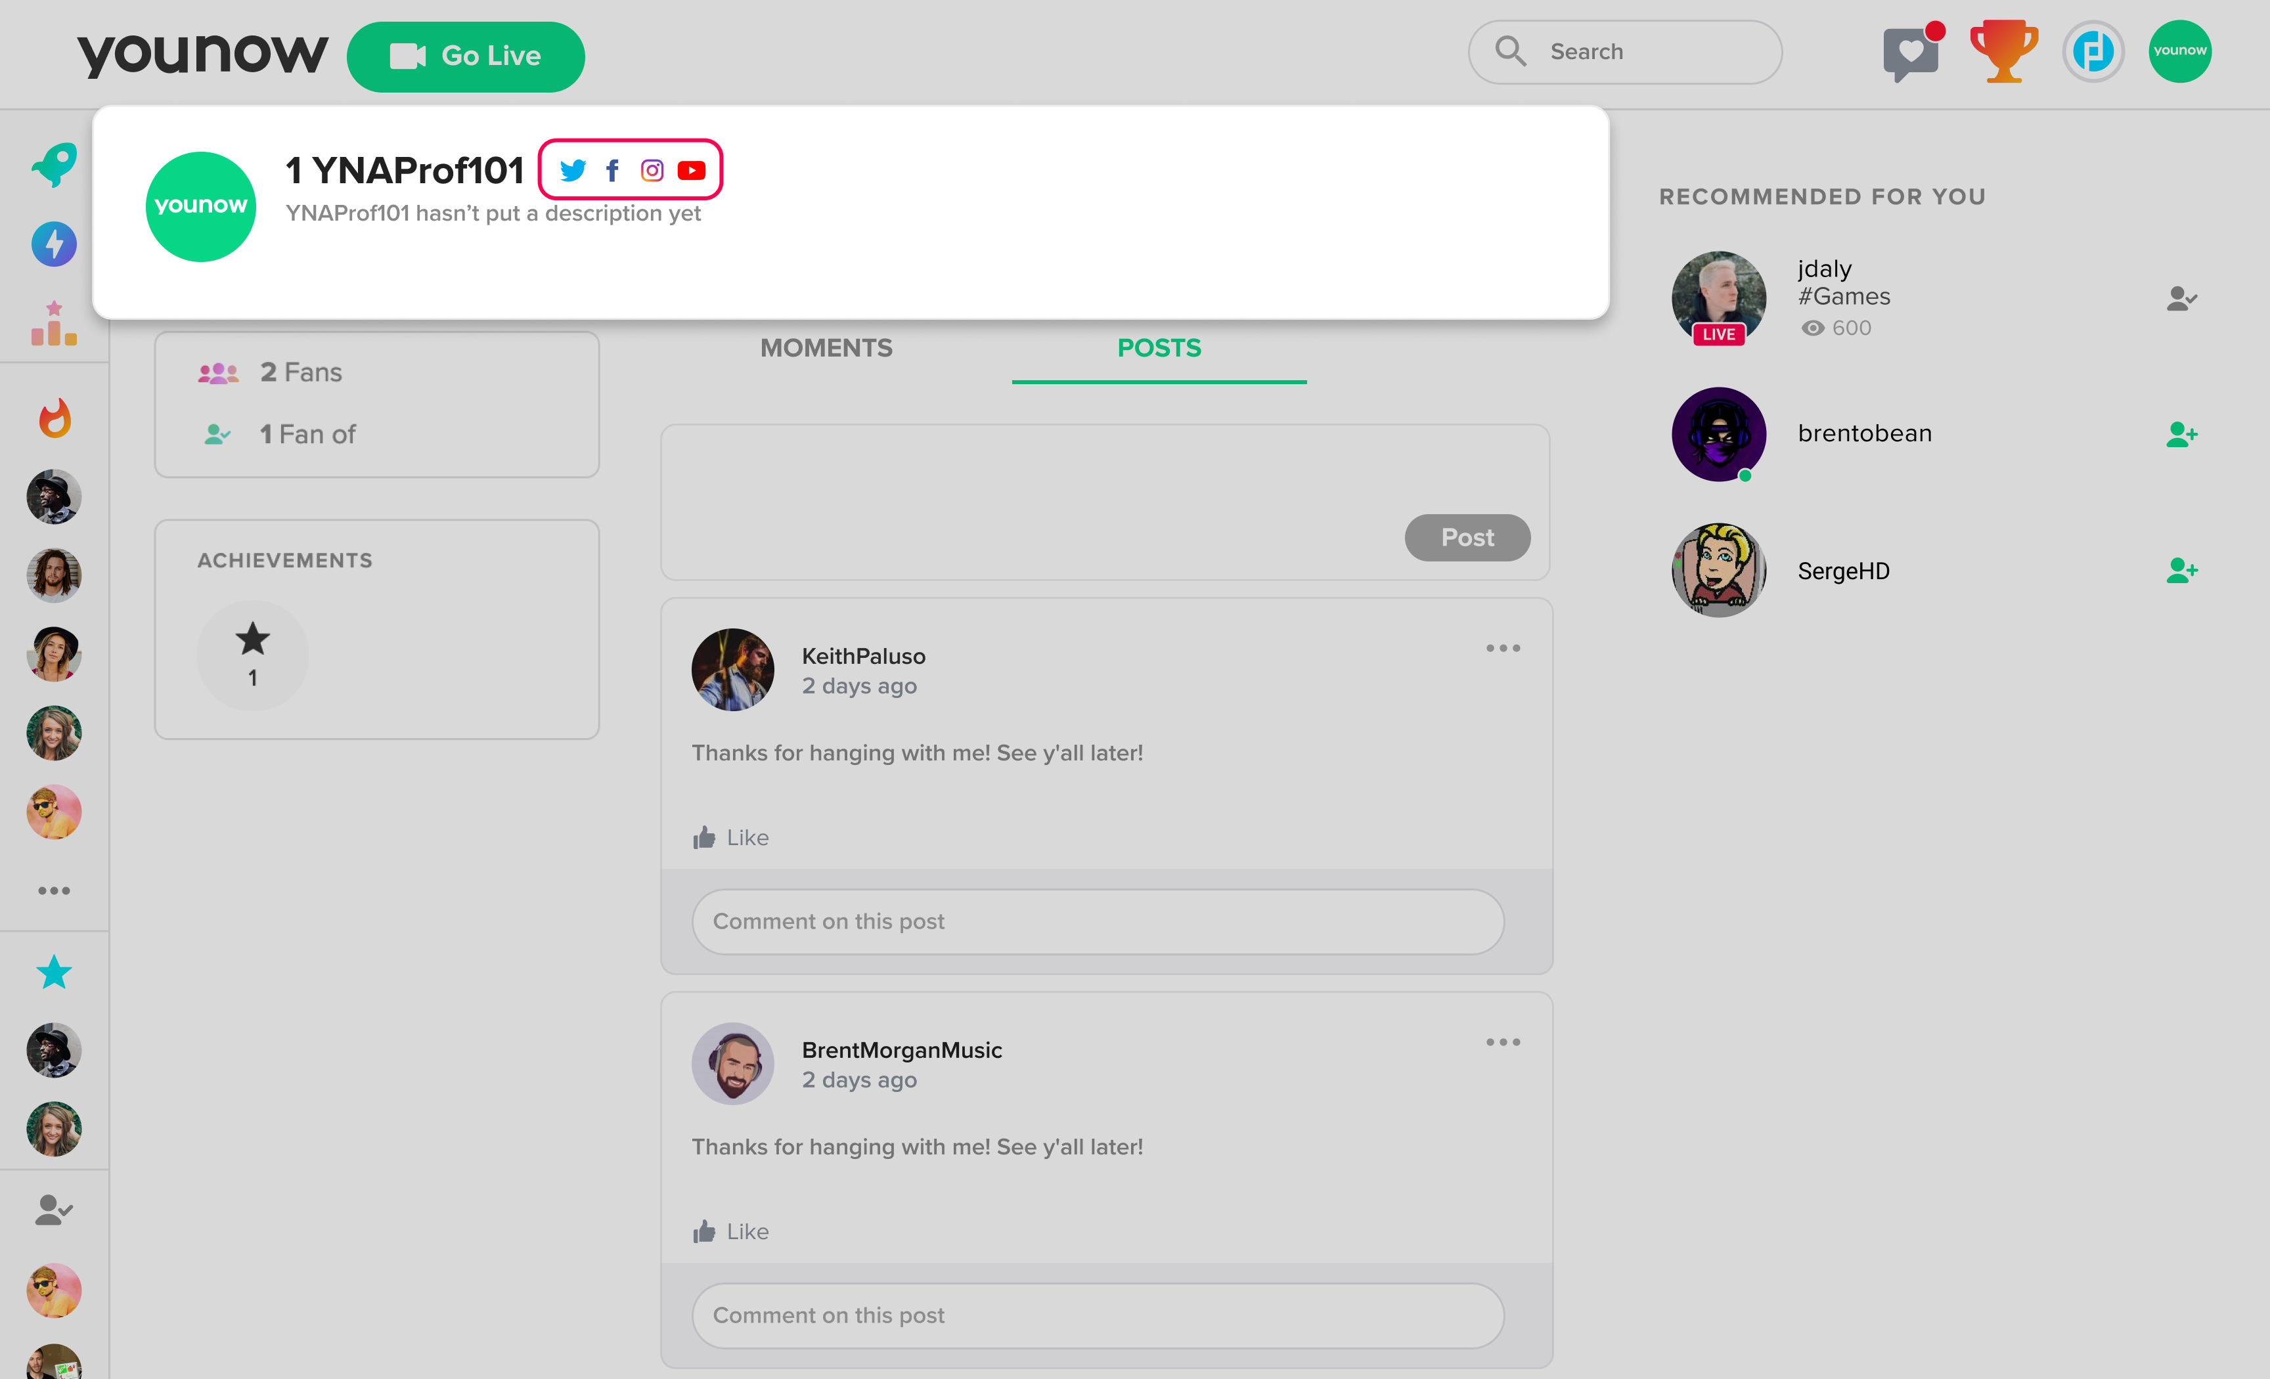
Task: Click the notifications bell icon
Action: 1909,52
